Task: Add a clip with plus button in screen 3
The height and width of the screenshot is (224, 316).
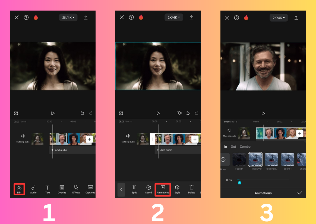Action: pos(300,133)
